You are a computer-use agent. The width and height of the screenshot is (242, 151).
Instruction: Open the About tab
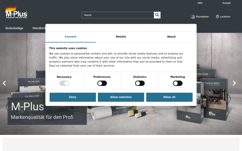click(171, 37)
